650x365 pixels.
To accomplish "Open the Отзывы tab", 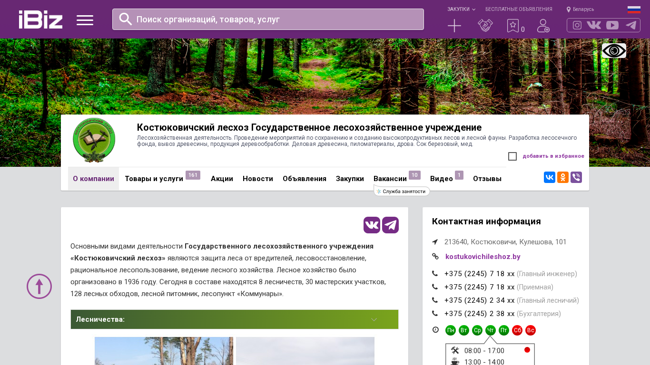I will point(487,179).
